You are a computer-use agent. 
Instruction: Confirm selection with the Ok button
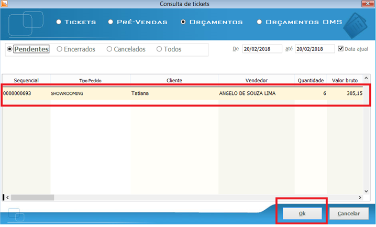pyautogui.click(x=302, y=213)
